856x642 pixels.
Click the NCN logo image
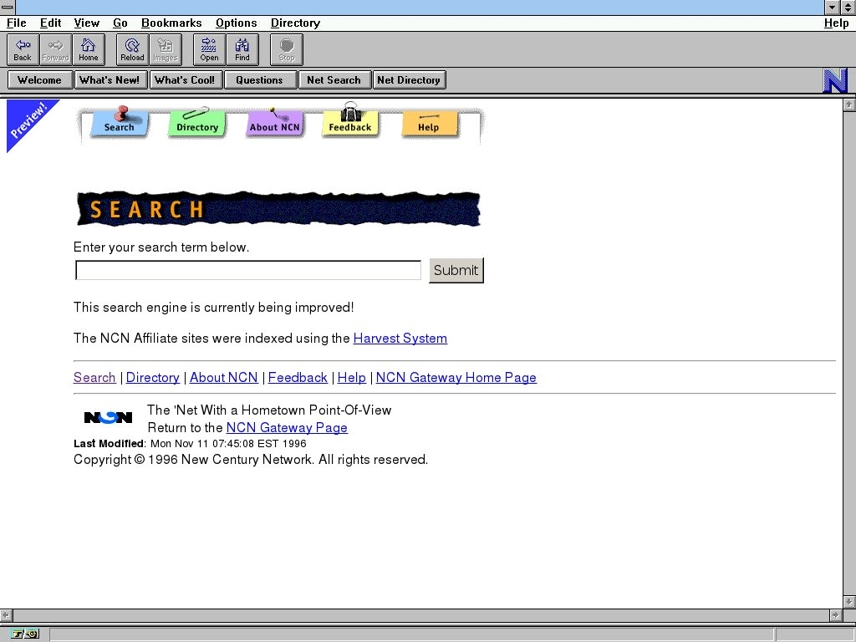108,417
